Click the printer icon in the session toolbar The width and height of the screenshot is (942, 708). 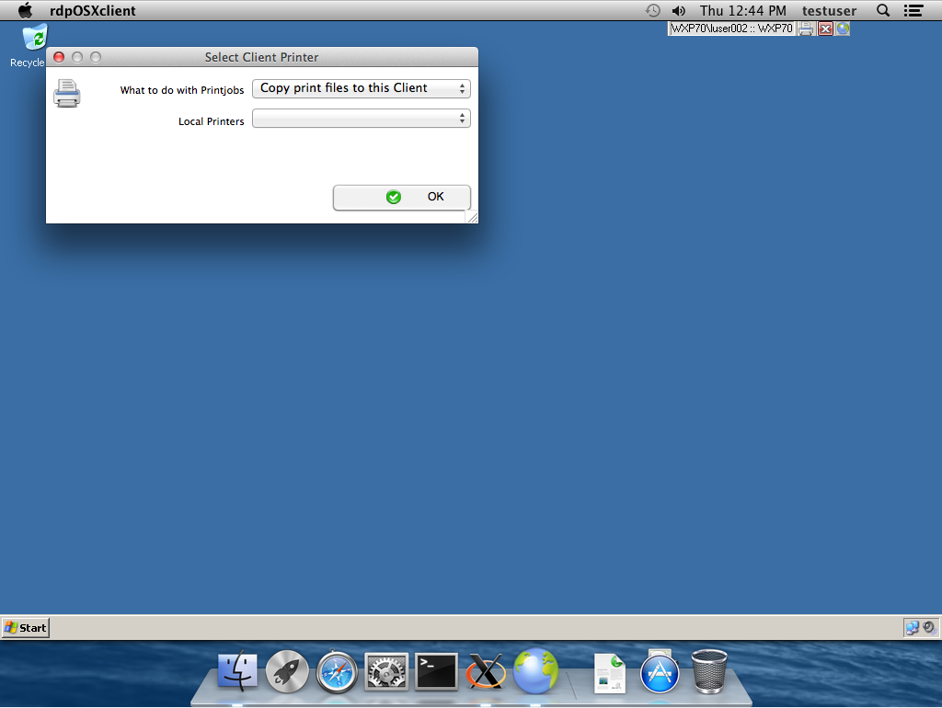pos(806,29)
